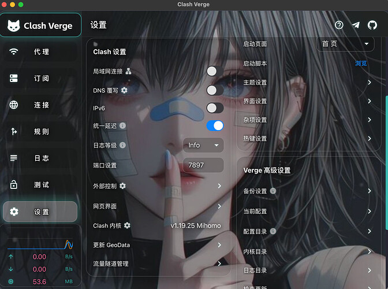
Task: Expand 界面设置 chevron
Action: click(x=370, y=101)
